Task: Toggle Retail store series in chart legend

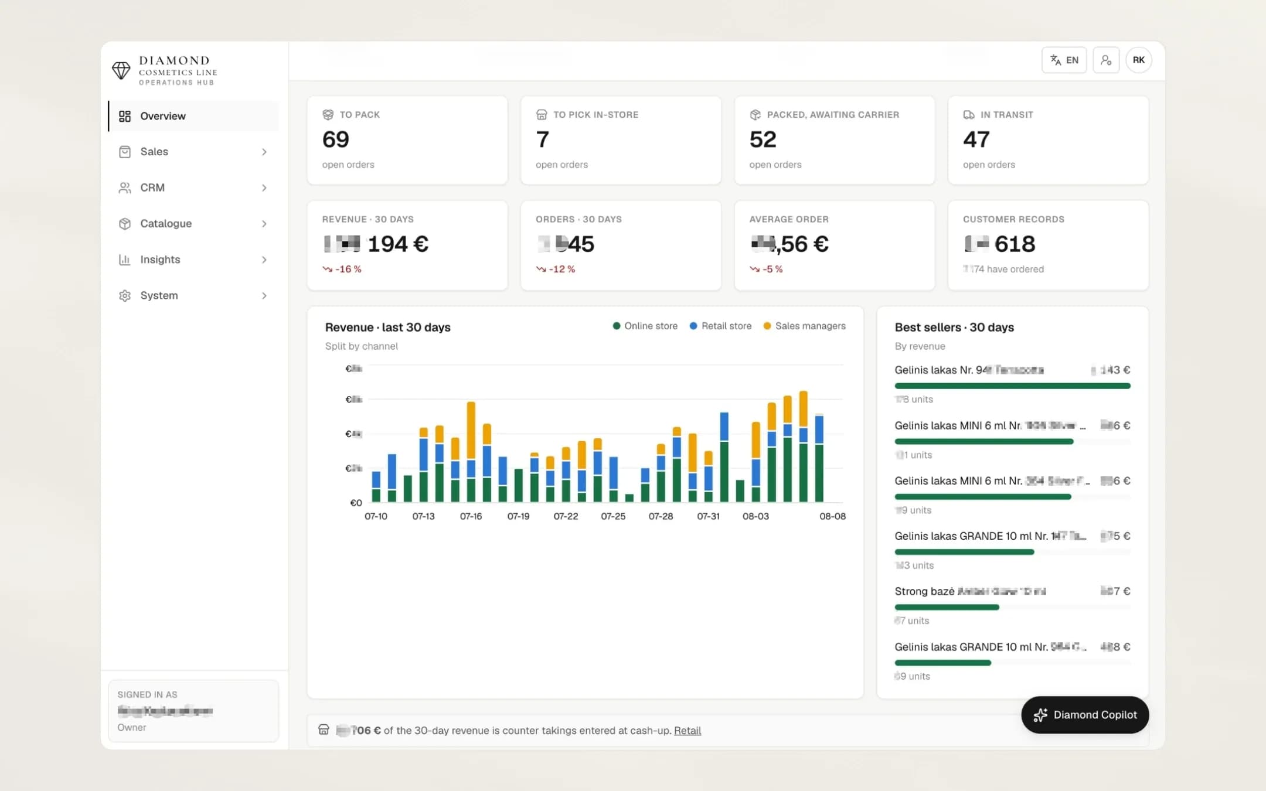Action: click(720, 326)
